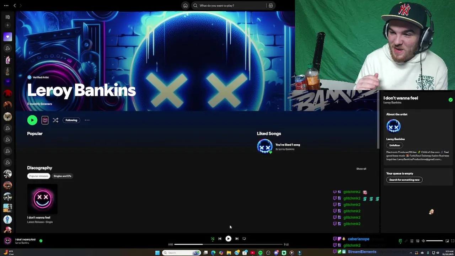
Task: Play Leroy Bankins with the green play button
Action: click(32, 120)
